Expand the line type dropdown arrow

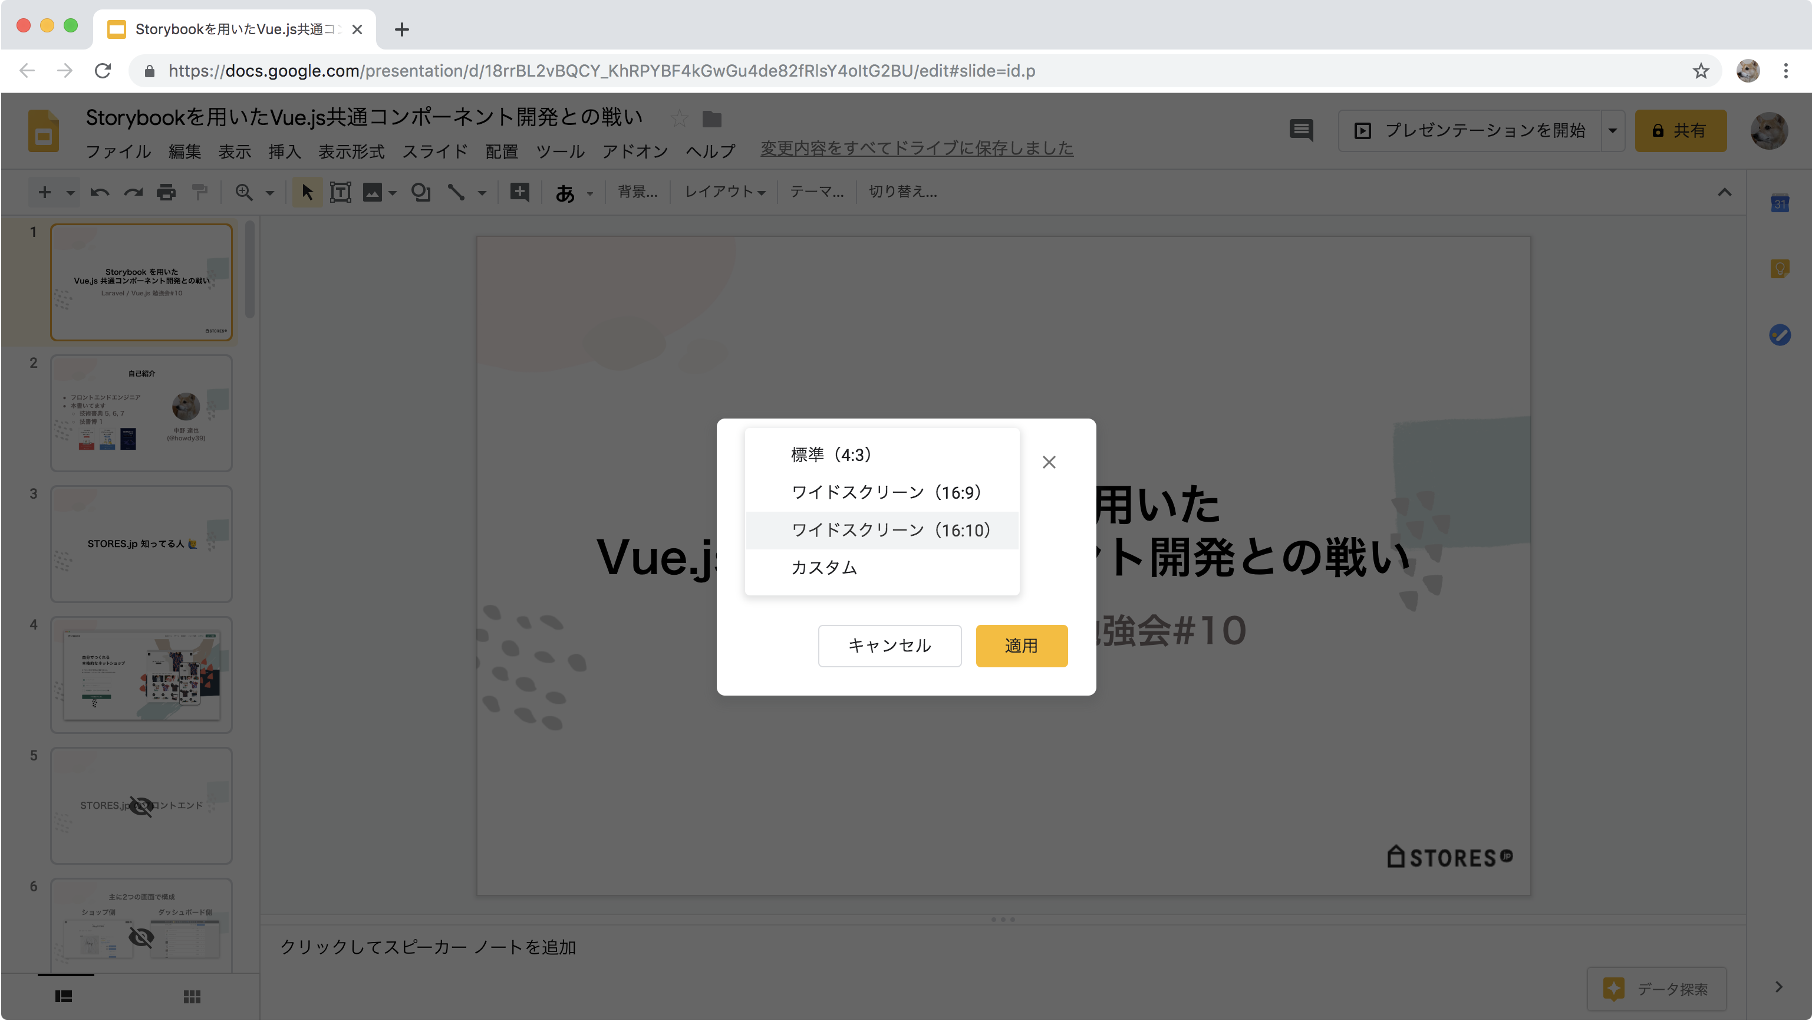click(482, 193)
